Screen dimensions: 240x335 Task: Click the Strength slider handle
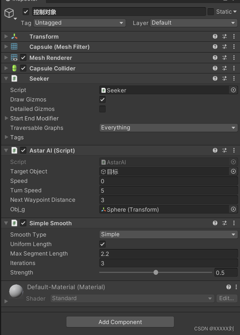tap(156, 272)
